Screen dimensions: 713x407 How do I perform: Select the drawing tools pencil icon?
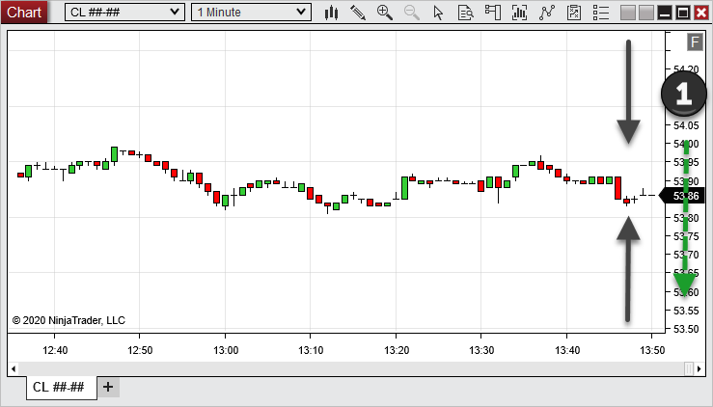tap(358, 13)
